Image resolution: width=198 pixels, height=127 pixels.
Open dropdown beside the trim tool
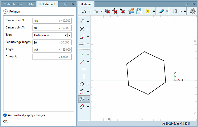click(x=88, y=29)
